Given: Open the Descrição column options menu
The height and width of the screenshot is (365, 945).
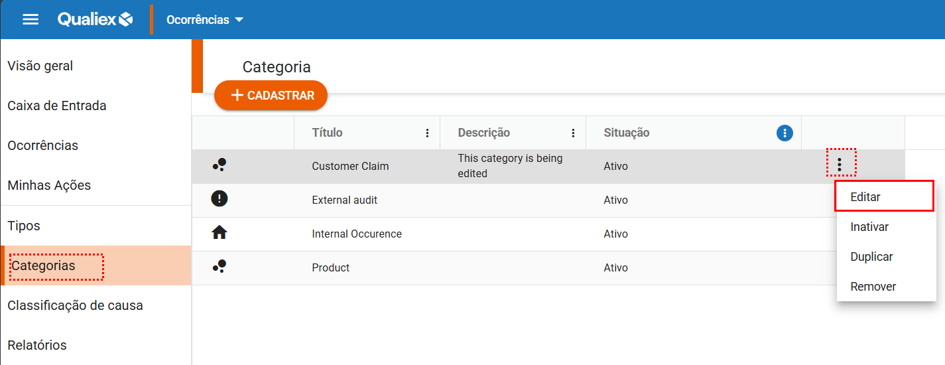Looking at the screenshot, I should click(573, 133).
